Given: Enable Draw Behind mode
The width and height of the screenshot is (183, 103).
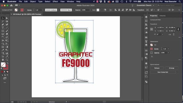Looking at the screenshot, I should click(5, 75).
